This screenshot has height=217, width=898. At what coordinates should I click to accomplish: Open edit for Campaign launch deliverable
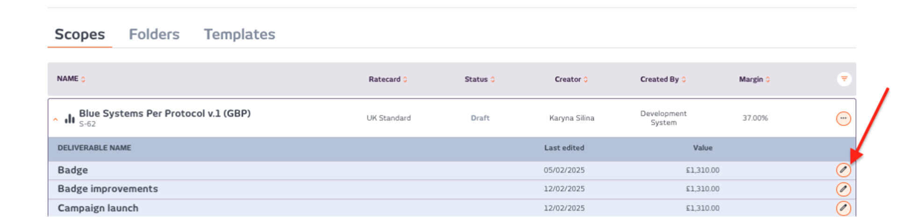pyautogui.click(x=843, y=208)
